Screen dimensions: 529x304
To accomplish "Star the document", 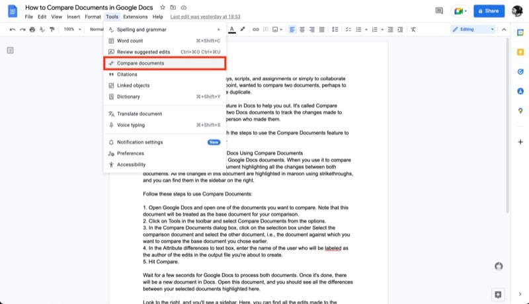I will (163, 7).
